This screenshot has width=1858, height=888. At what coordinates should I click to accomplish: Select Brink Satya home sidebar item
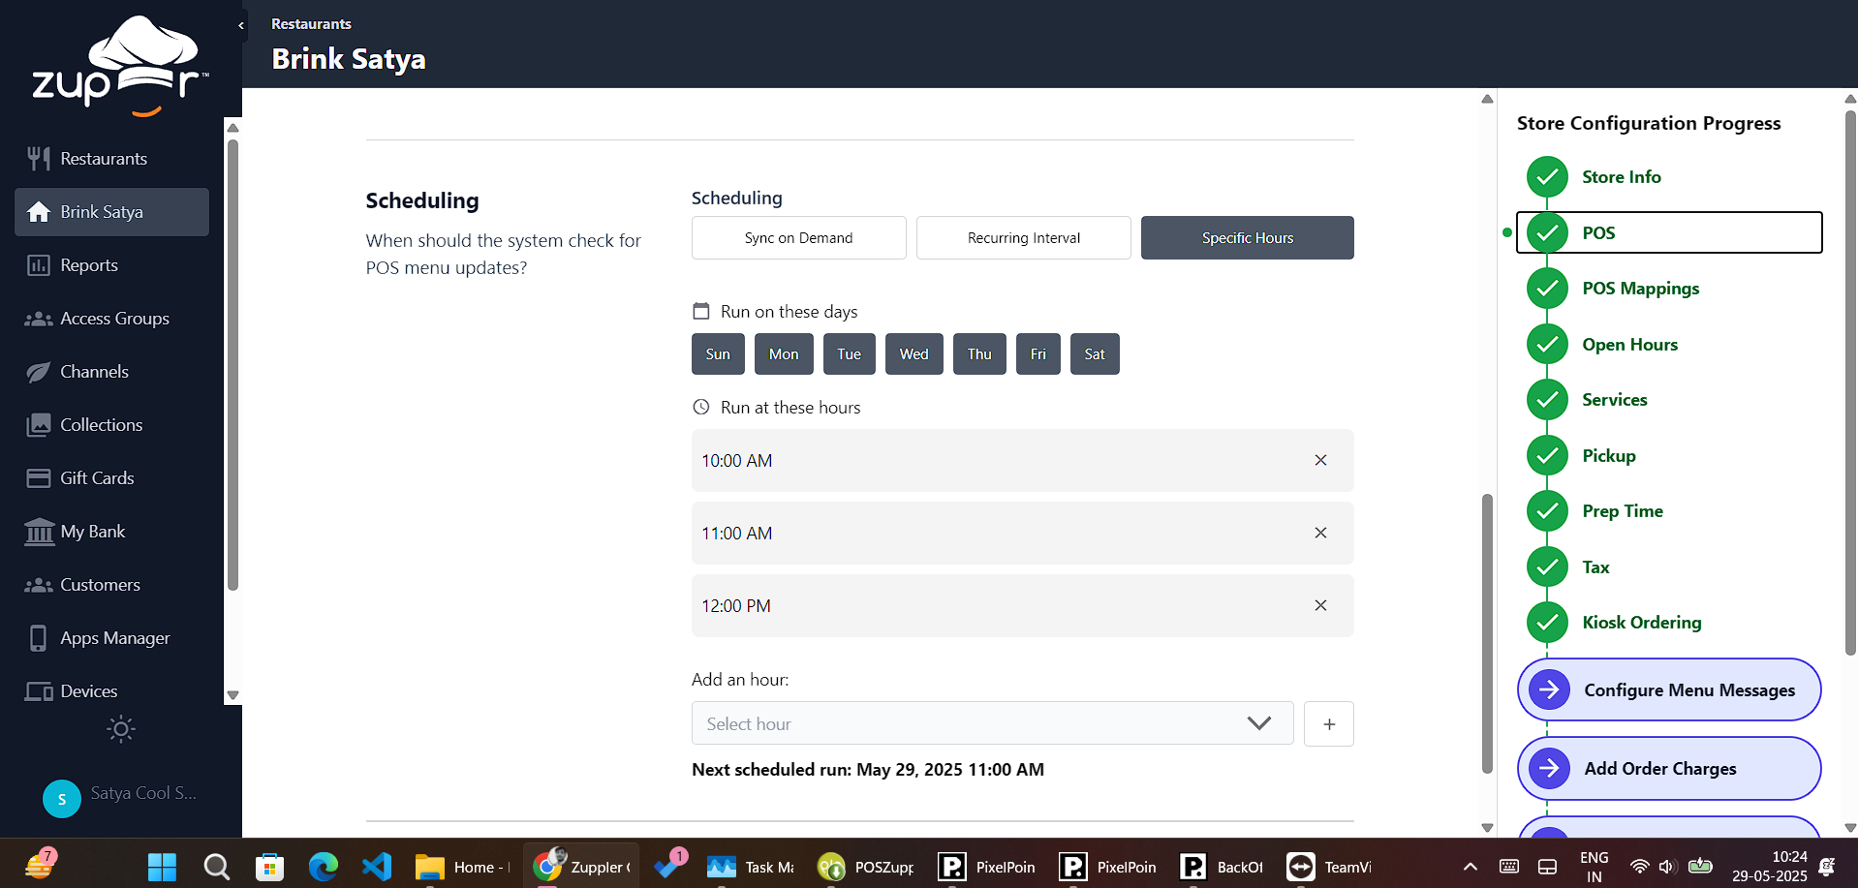tap(111, 212)
